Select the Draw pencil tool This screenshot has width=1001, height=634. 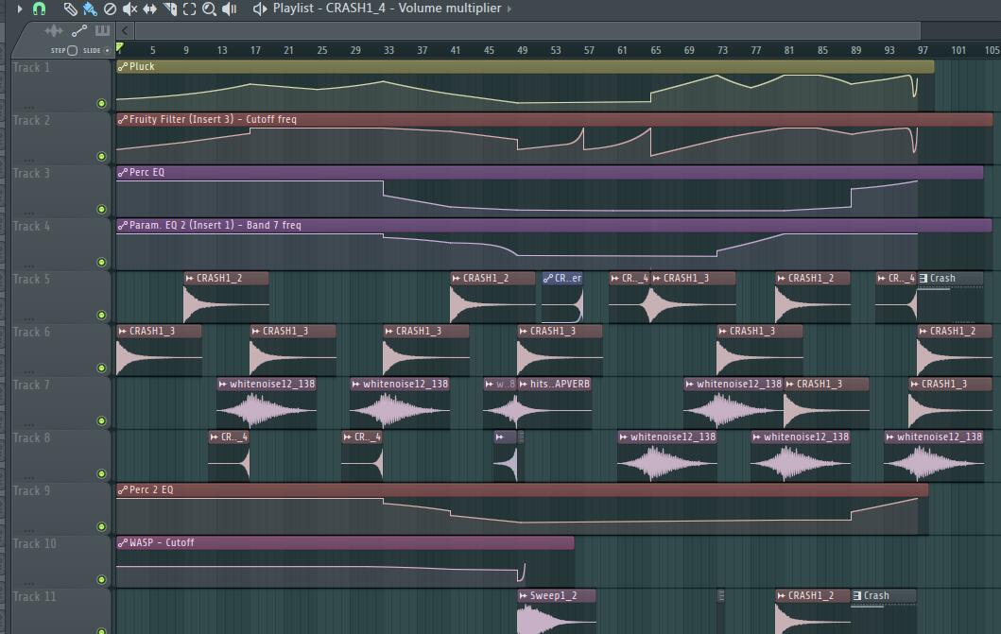70,9
